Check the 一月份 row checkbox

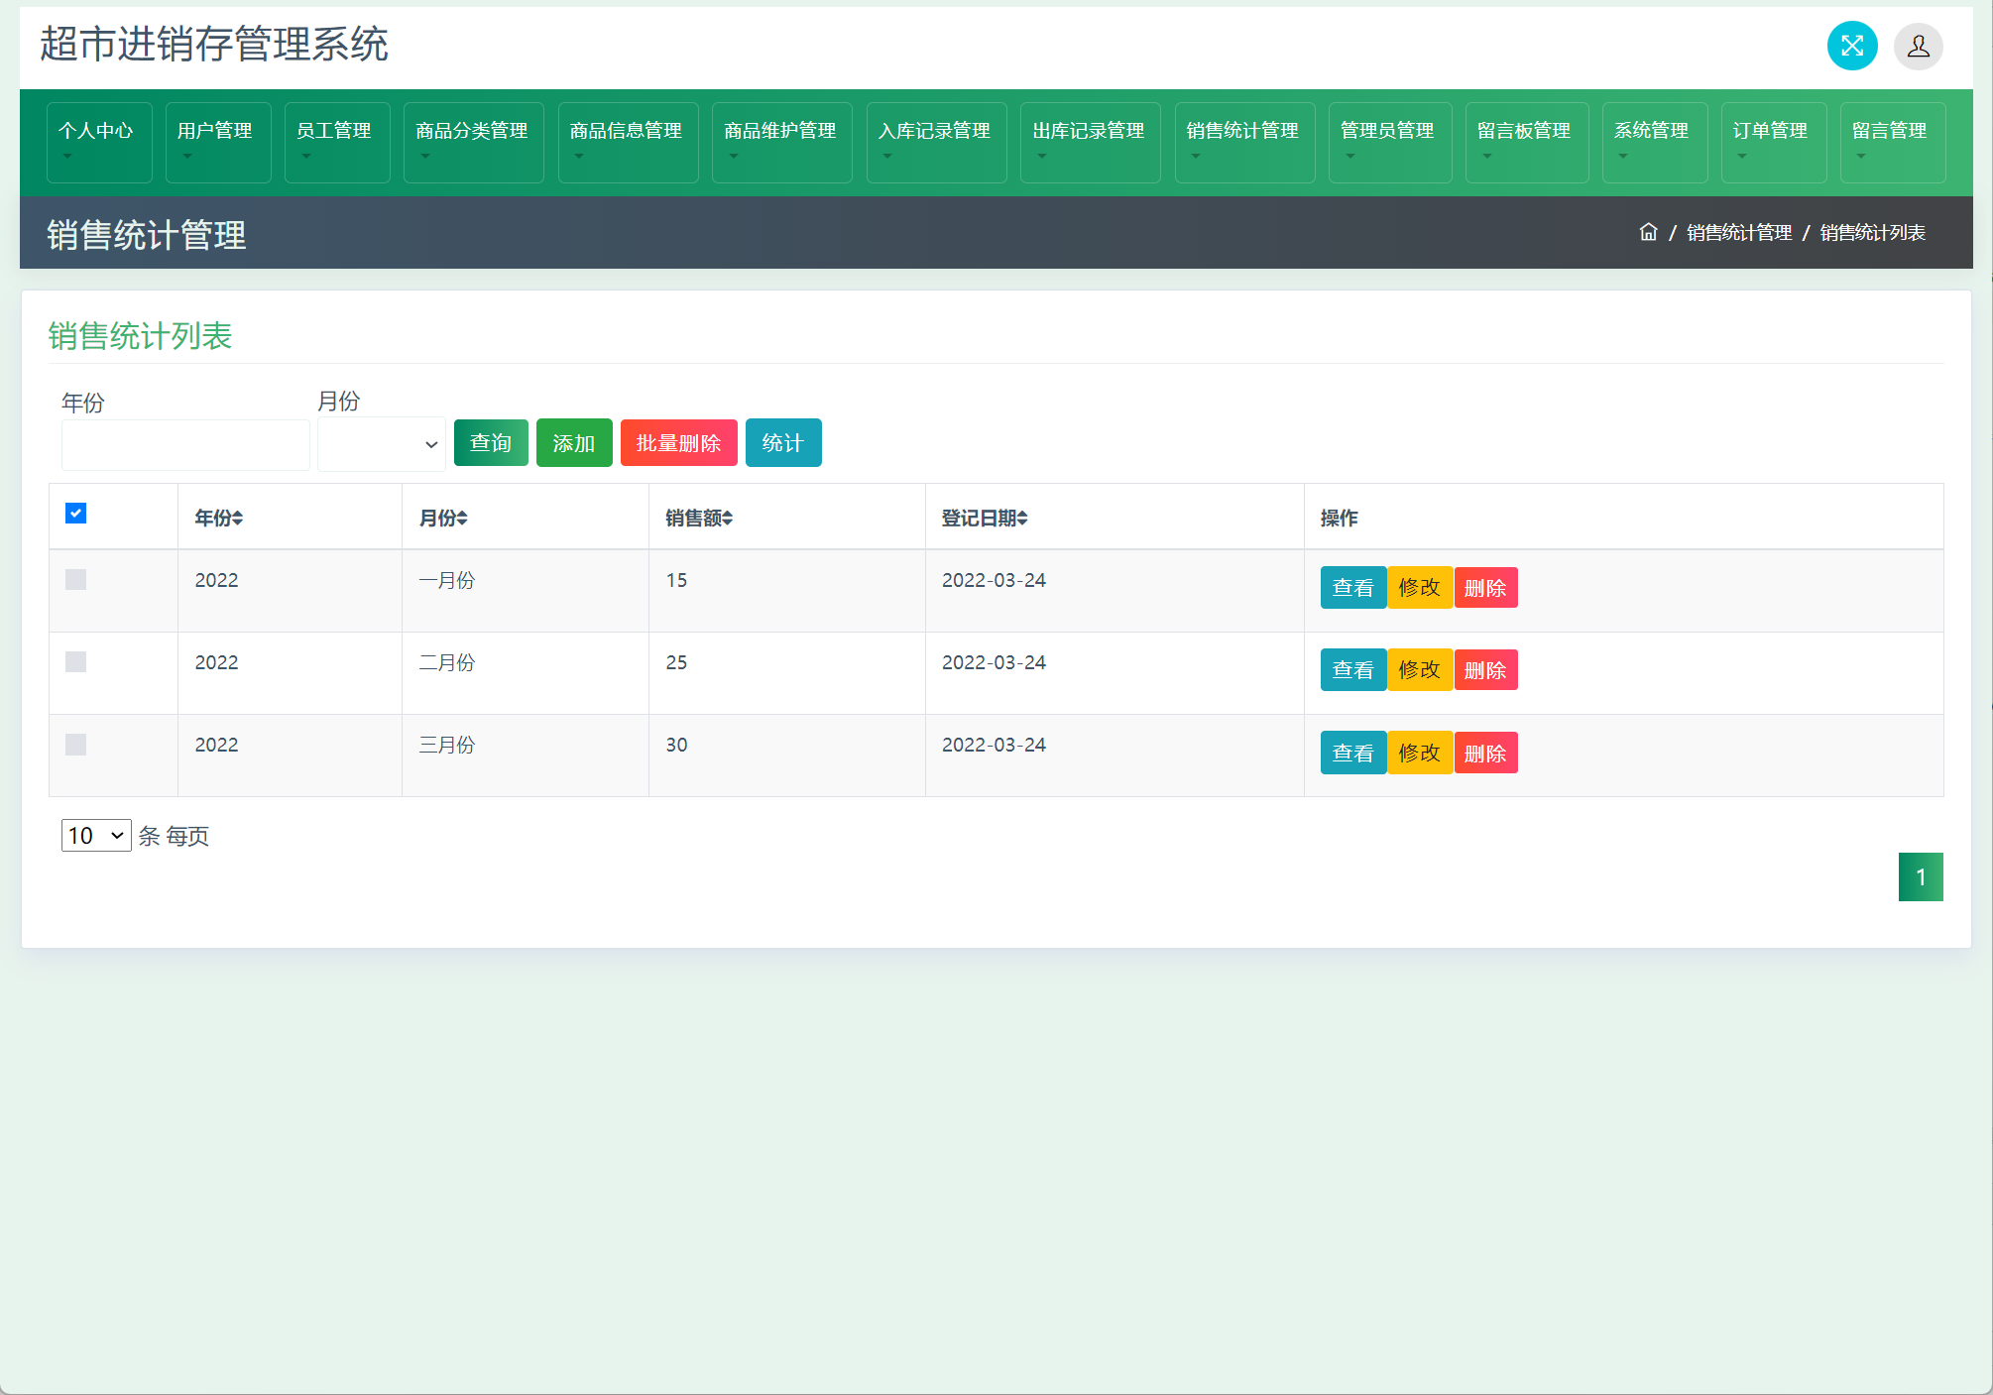[x=76, y=580]
